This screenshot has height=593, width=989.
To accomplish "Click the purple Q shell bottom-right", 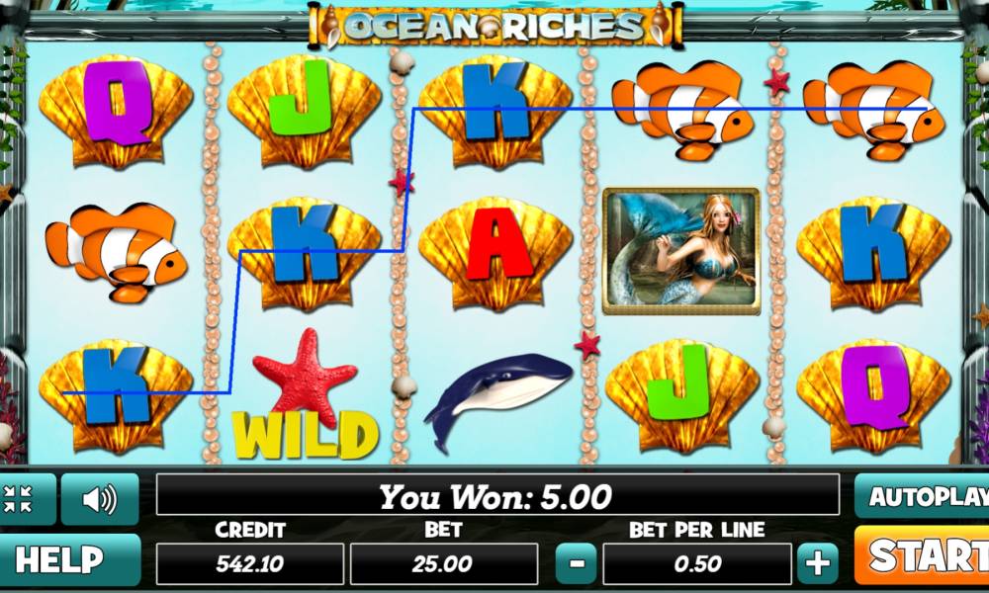I will [x=874, y=395].
